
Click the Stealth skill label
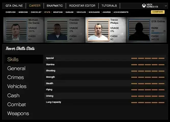pos(49,83)
